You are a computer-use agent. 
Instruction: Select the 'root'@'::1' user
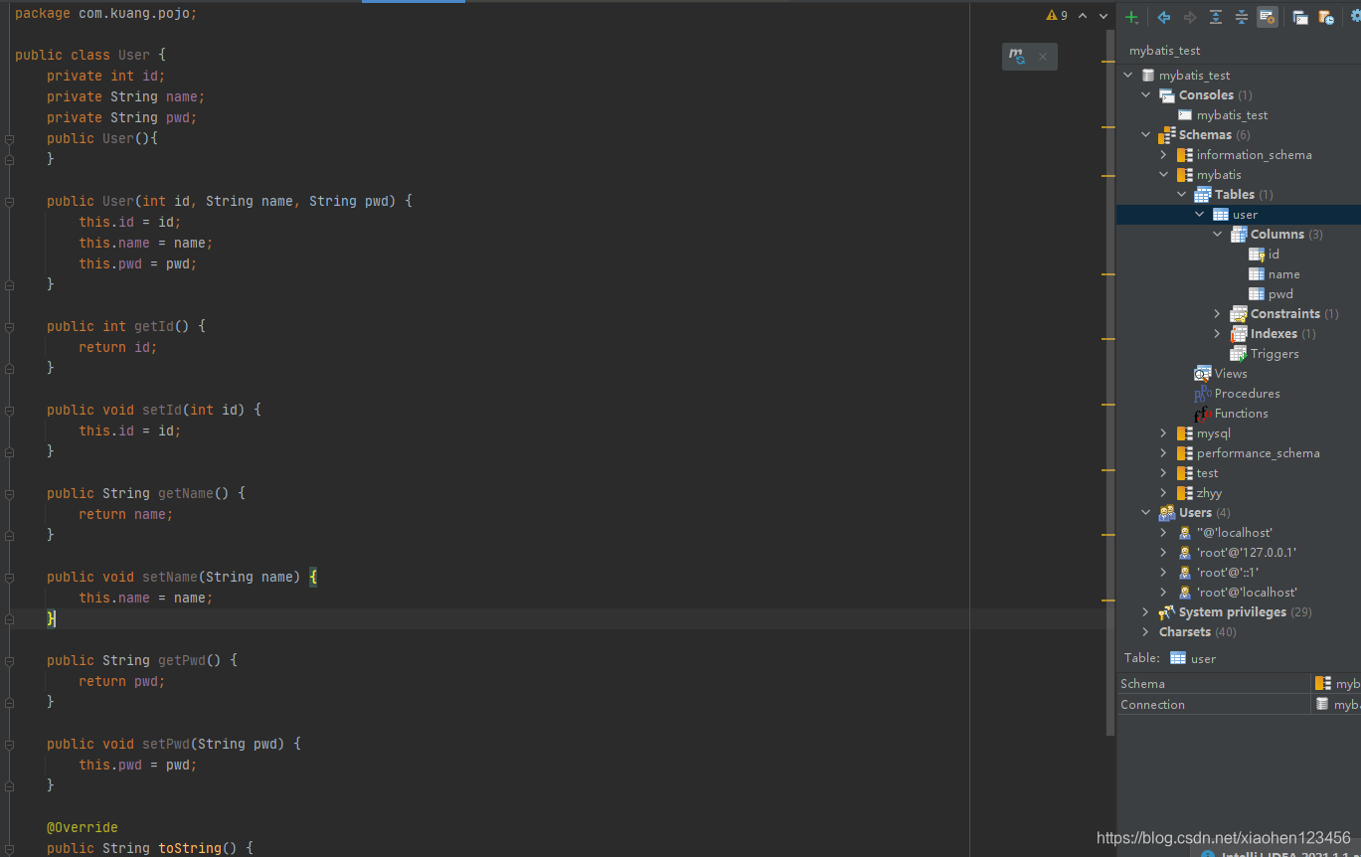[1227, 573]
